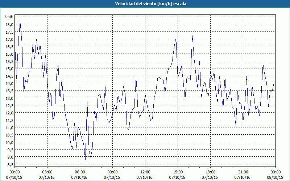Screen dimensions: 290x181
Task: Click the "07/10/16" date under 12:00
Action: [x=145, y=177]
